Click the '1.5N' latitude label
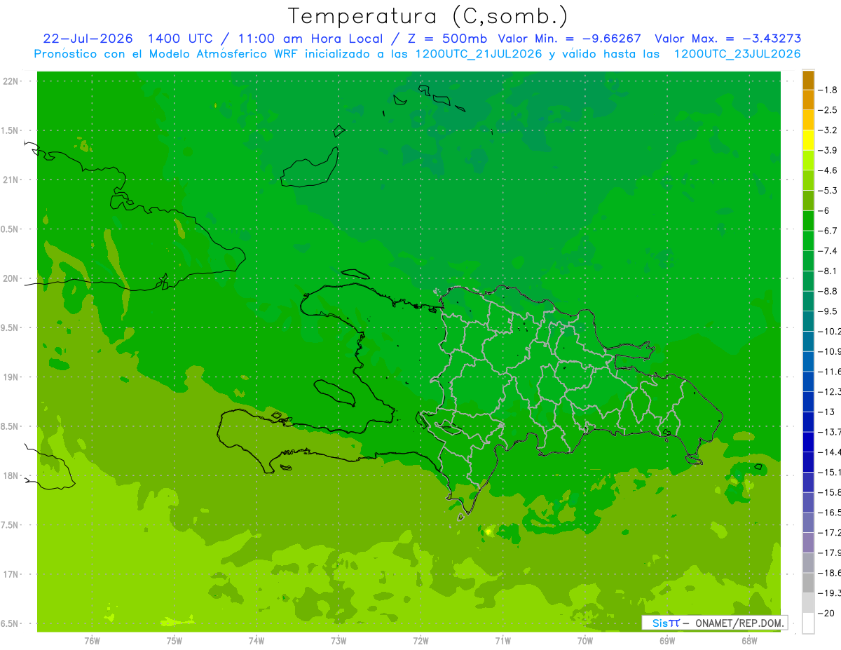The width and height of the screenshot is (841, 650). pyautogui.click(x=10, y=130)
